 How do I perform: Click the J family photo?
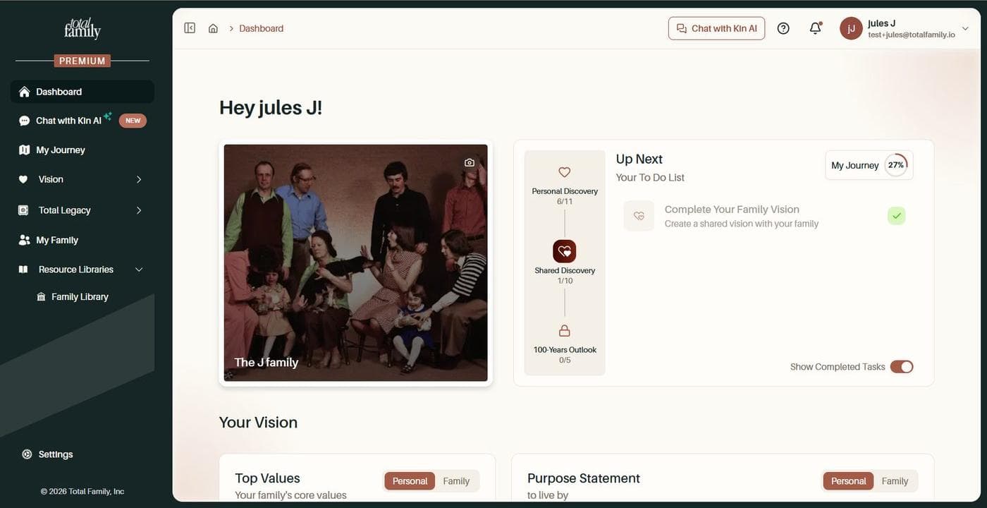pos(355,263)
